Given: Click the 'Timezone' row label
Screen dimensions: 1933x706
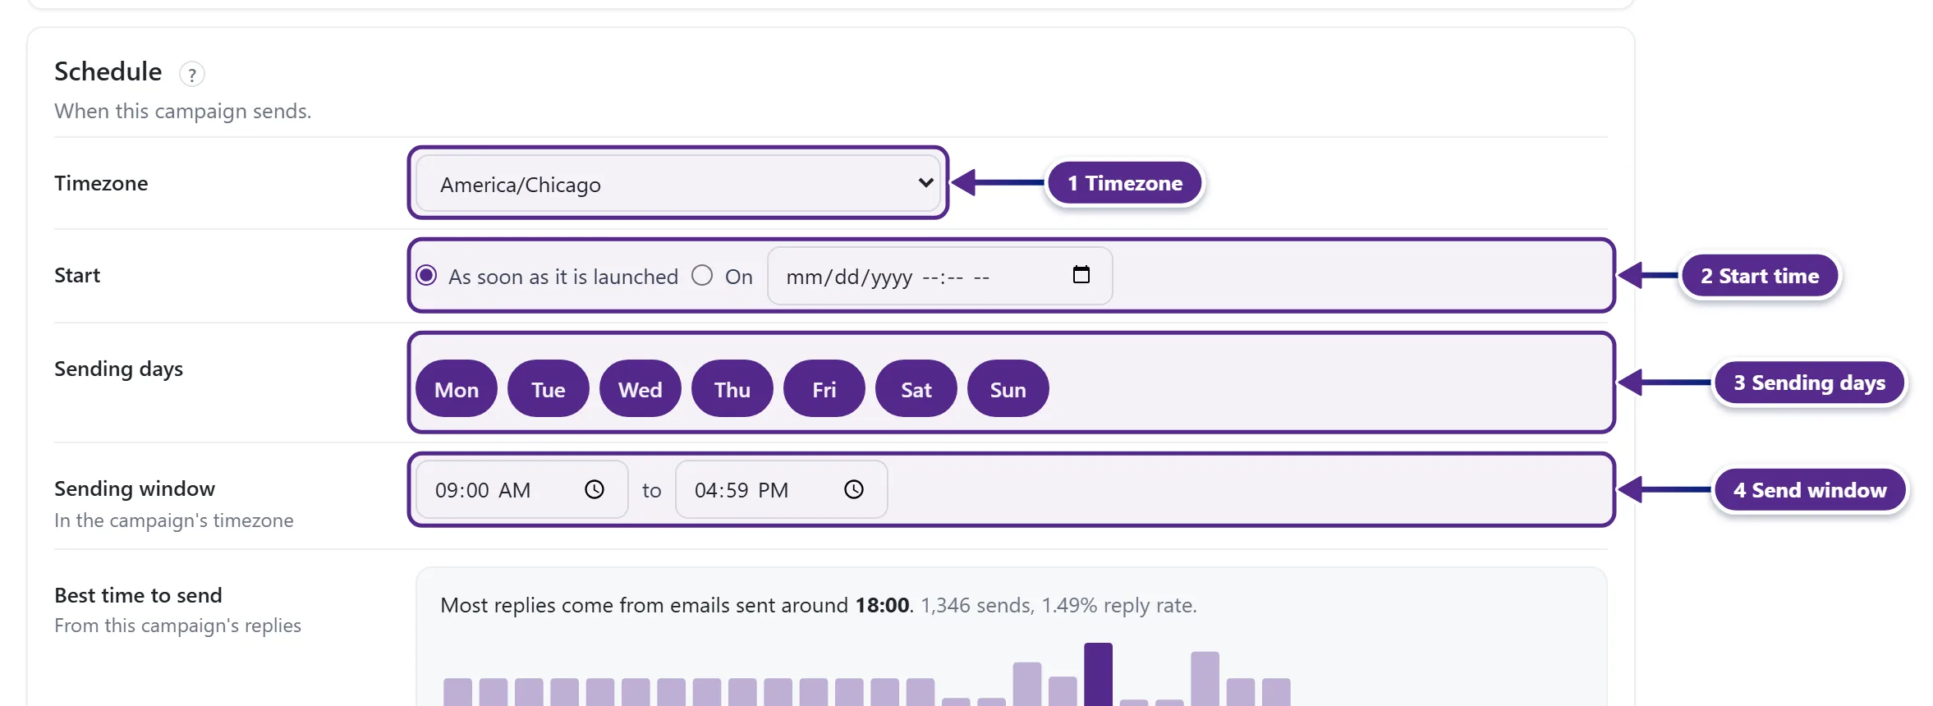Looking at the screenshot, I should pos(101,183).
